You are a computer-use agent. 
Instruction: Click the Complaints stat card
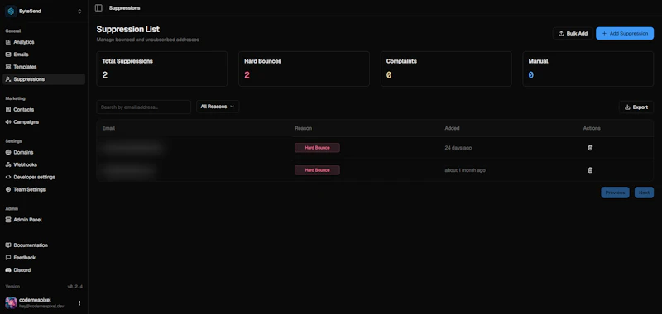[x=446, y=69]
